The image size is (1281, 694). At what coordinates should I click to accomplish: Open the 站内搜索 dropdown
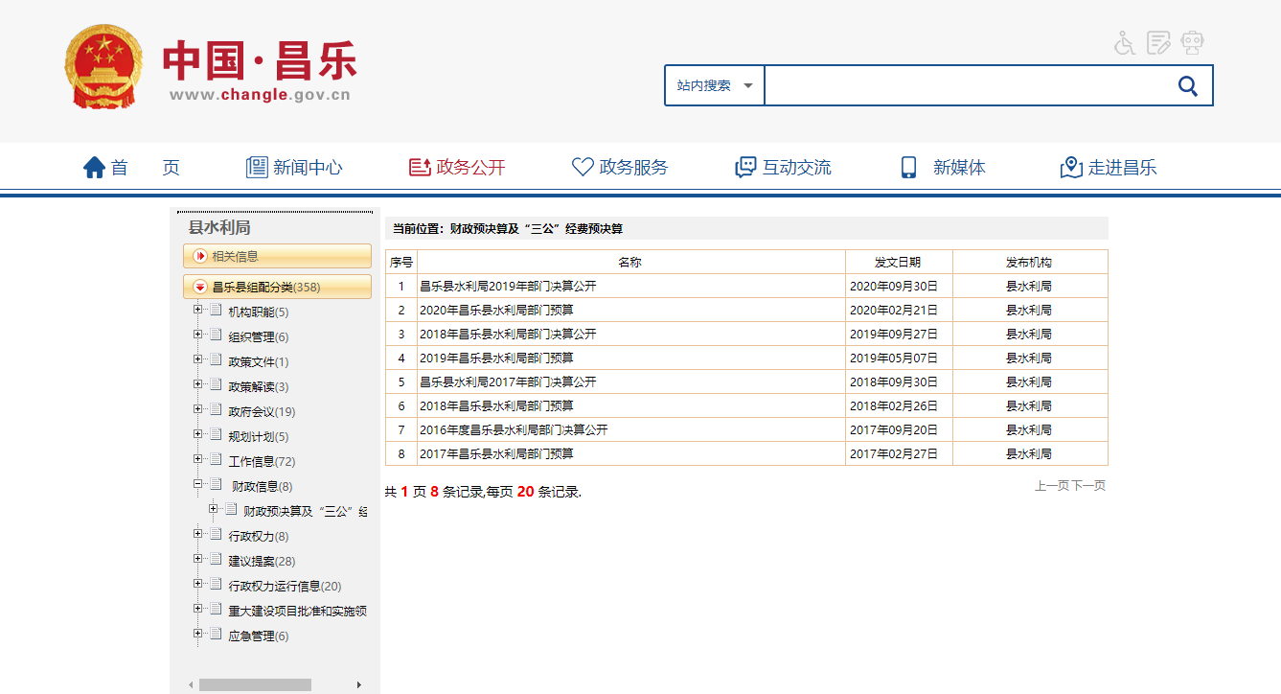point(715,85)
